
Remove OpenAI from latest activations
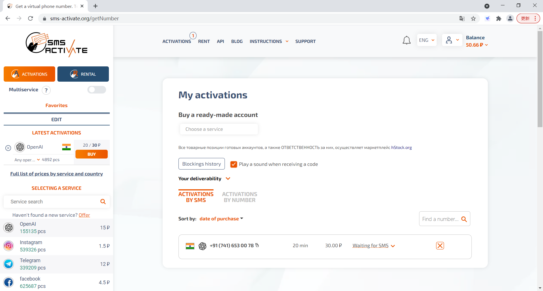(8, 148)
